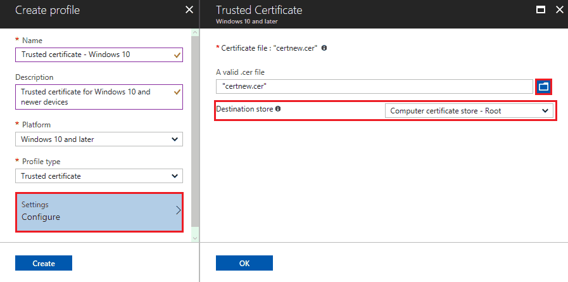Show info tooltip next to Certificate file
This screenshot has height=282, width=568.
pos(324,48)
